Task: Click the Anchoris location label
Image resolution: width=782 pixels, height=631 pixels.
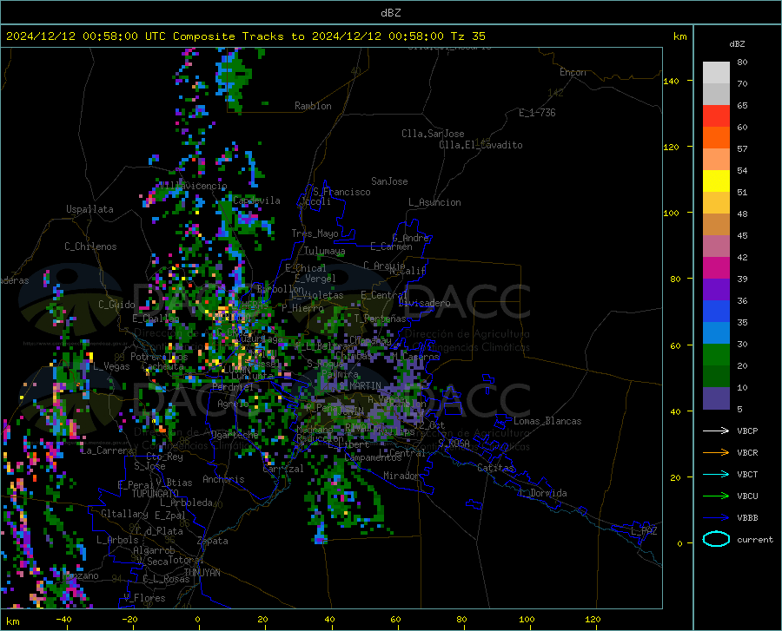Action: [223, 479]
